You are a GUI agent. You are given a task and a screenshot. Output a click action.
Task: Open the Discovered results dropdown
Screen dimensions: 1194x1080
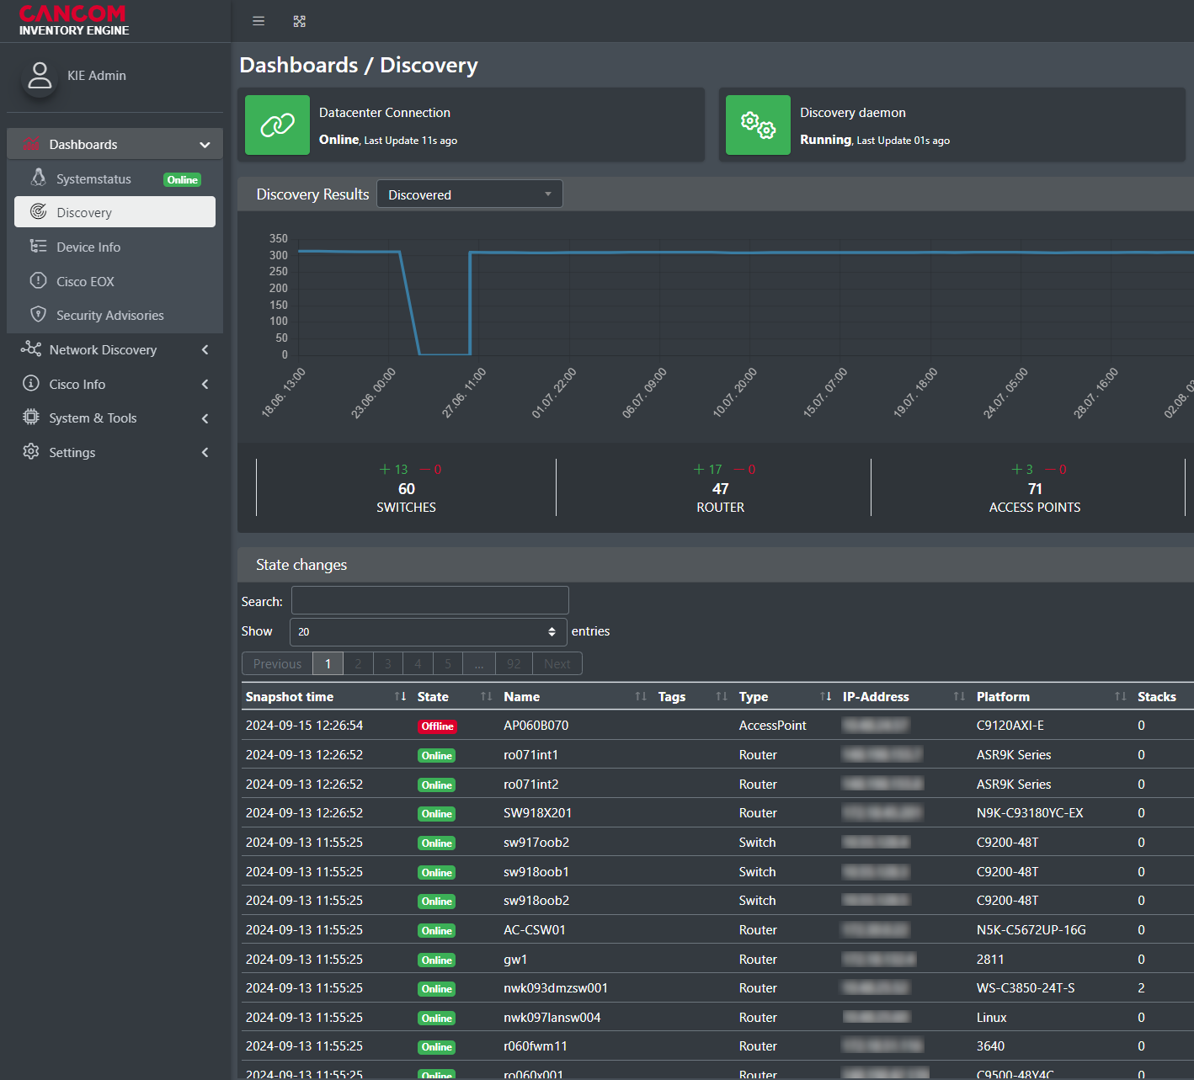[x=469, y=194]
